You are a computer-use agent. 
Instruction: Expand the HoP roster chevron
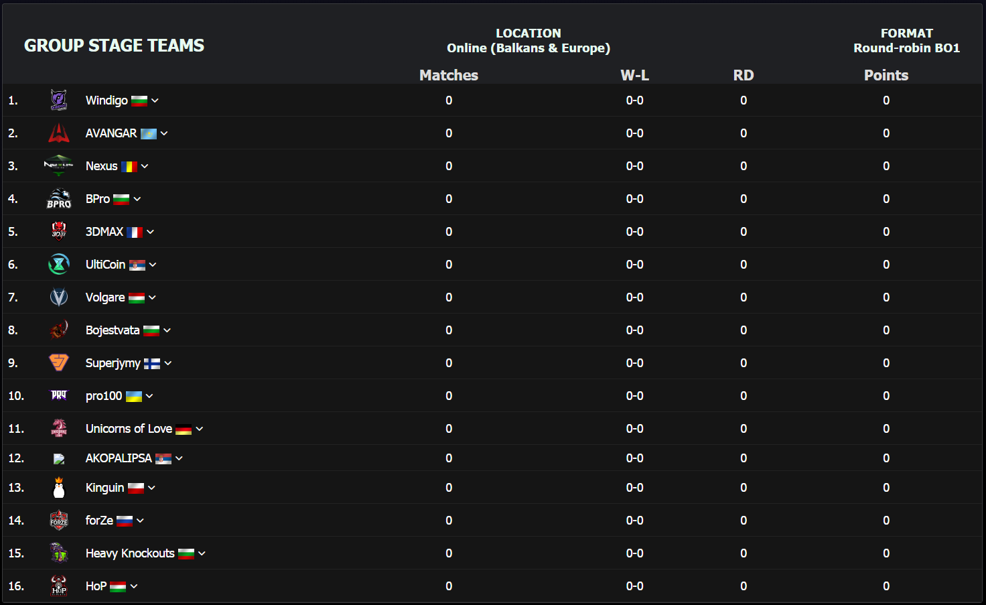(134, 586)
